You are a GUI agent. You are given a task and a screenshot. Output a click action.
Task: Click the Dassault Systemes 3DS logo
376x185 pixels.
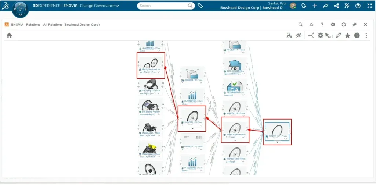point(5,6)
